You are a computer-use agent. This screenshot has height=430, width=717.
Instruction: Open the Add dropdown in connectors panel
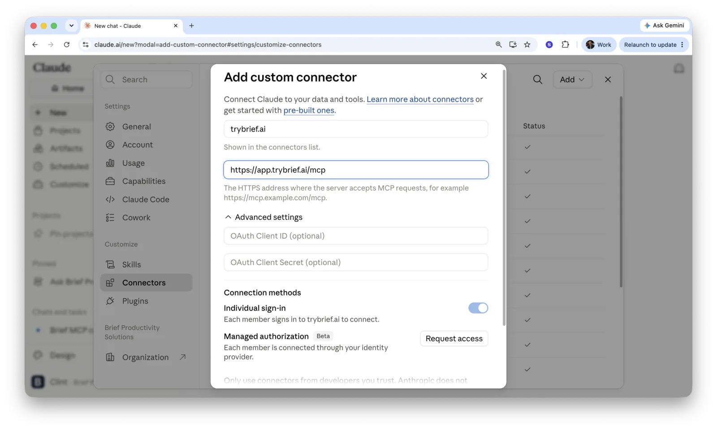[x=572, y=79]
